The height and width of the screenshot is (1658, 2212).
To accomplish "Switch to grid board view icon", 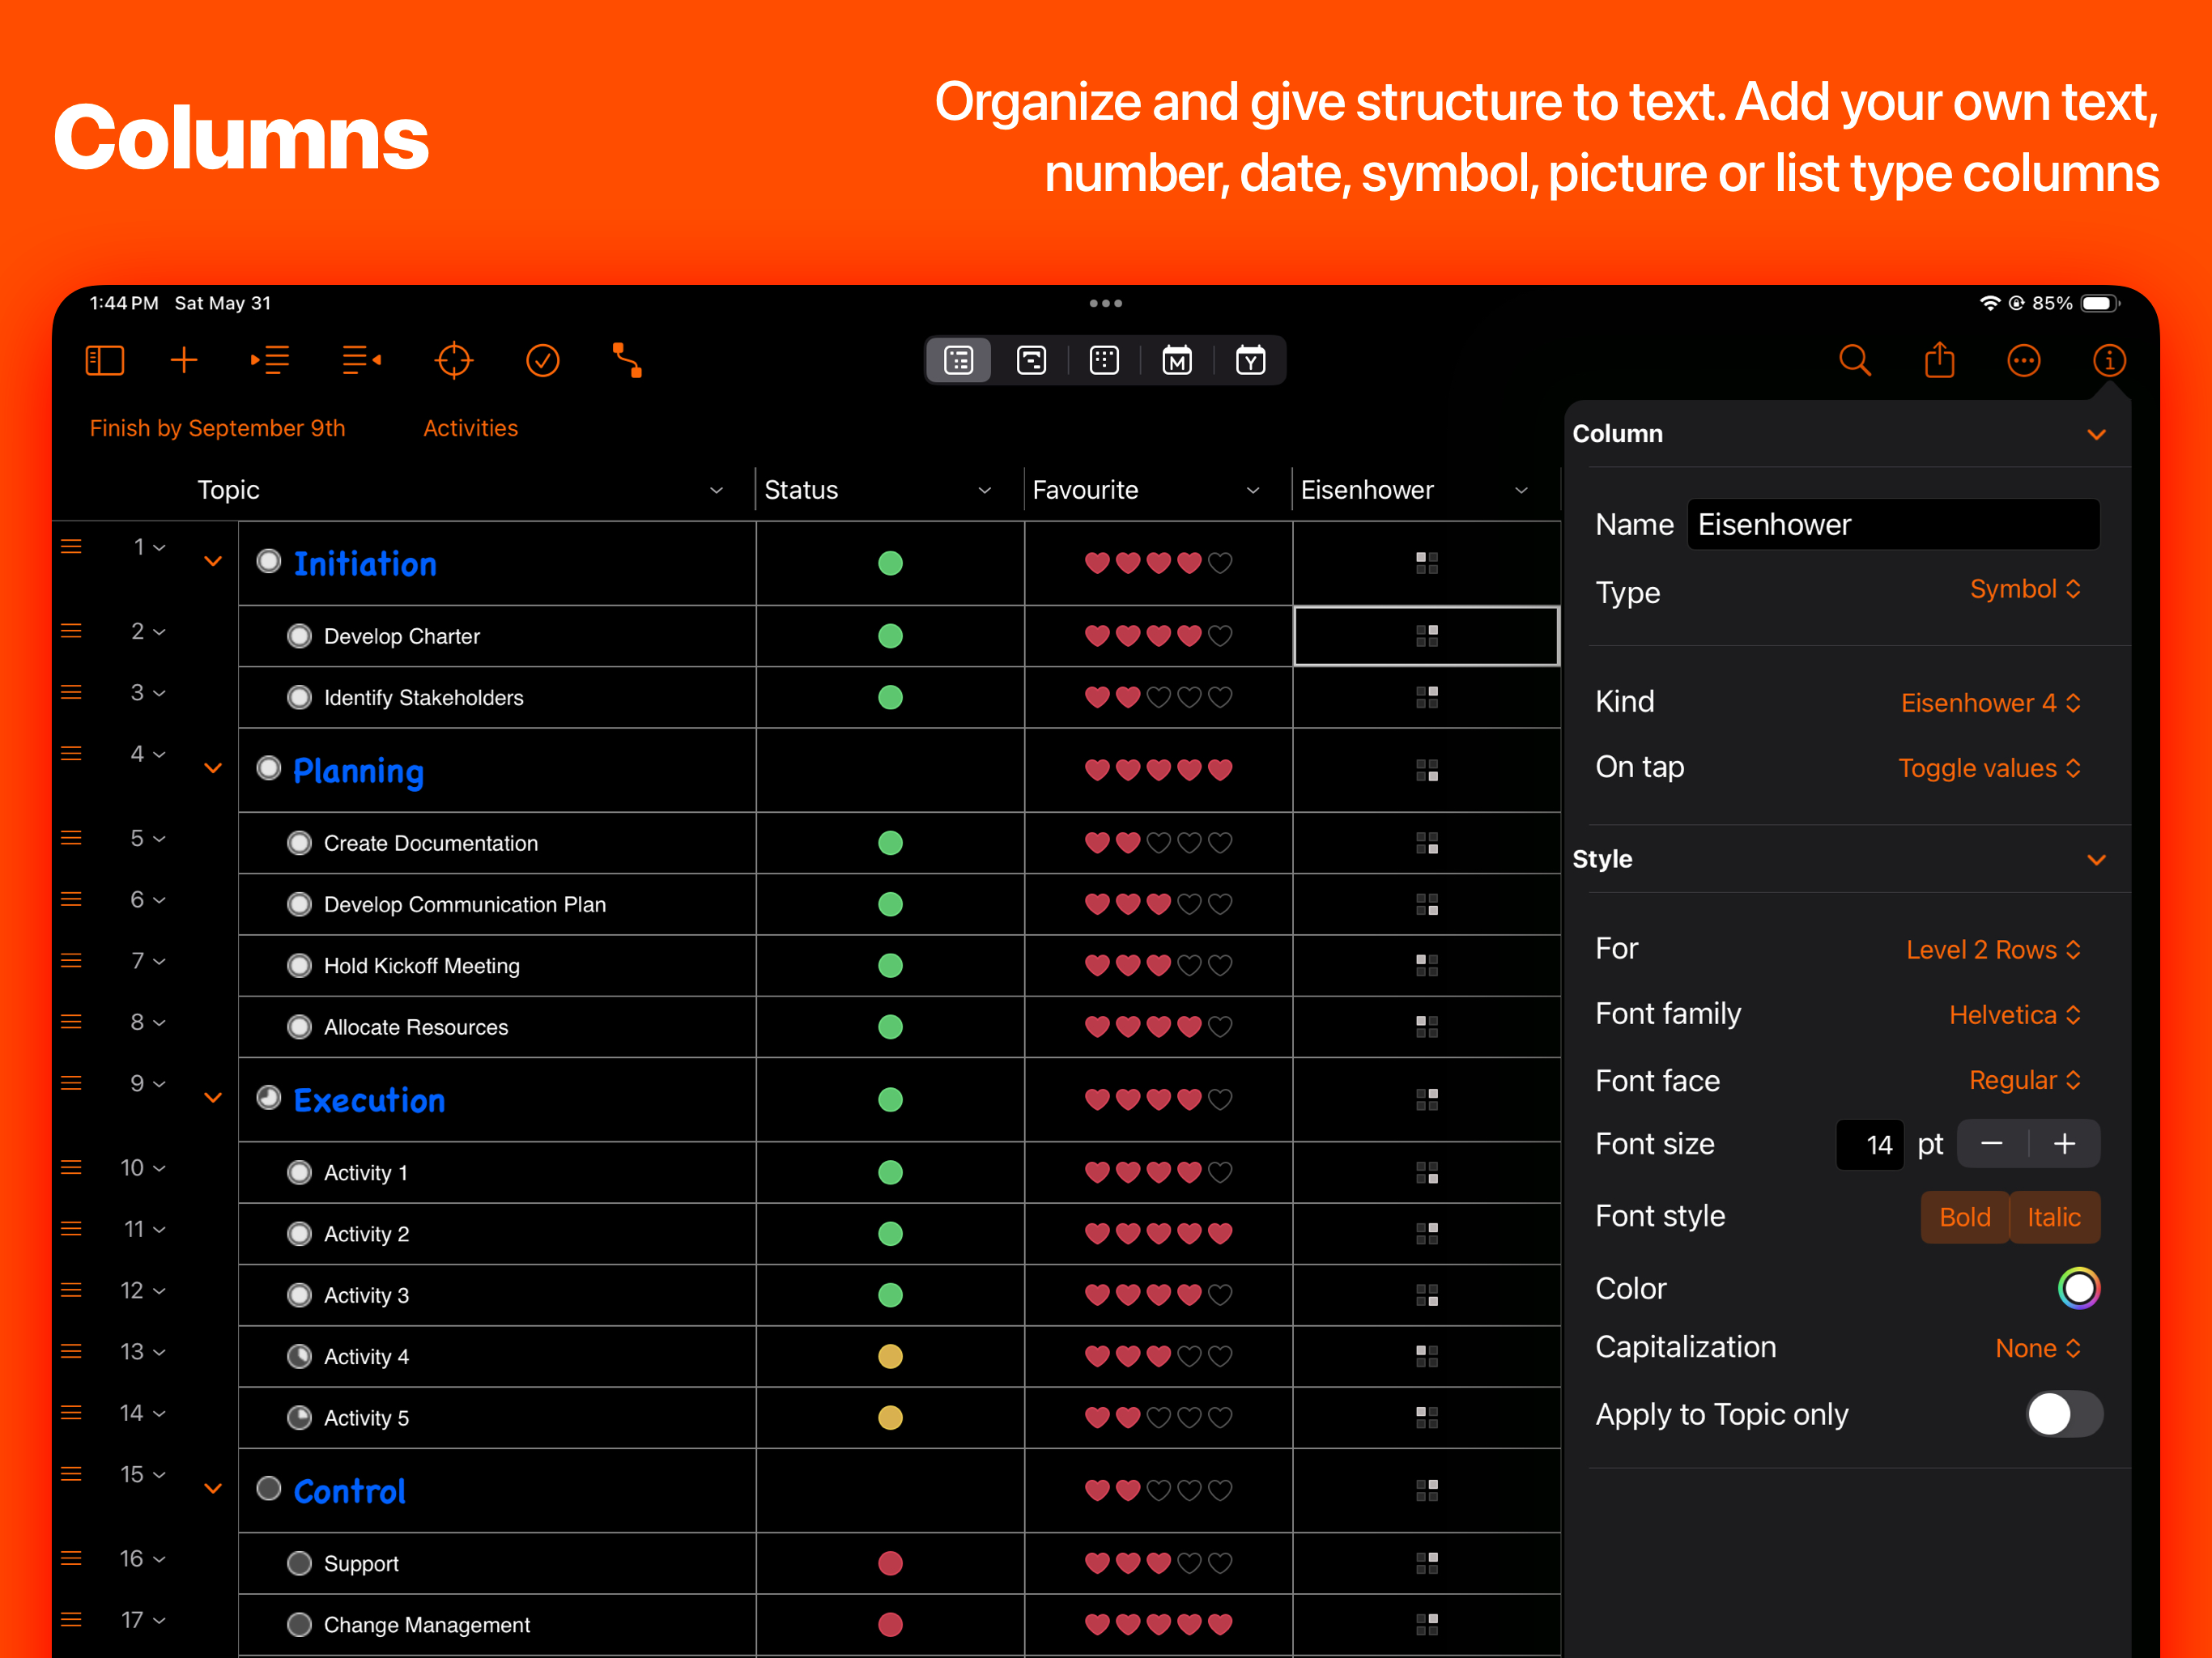I will tap(1104, 360).
